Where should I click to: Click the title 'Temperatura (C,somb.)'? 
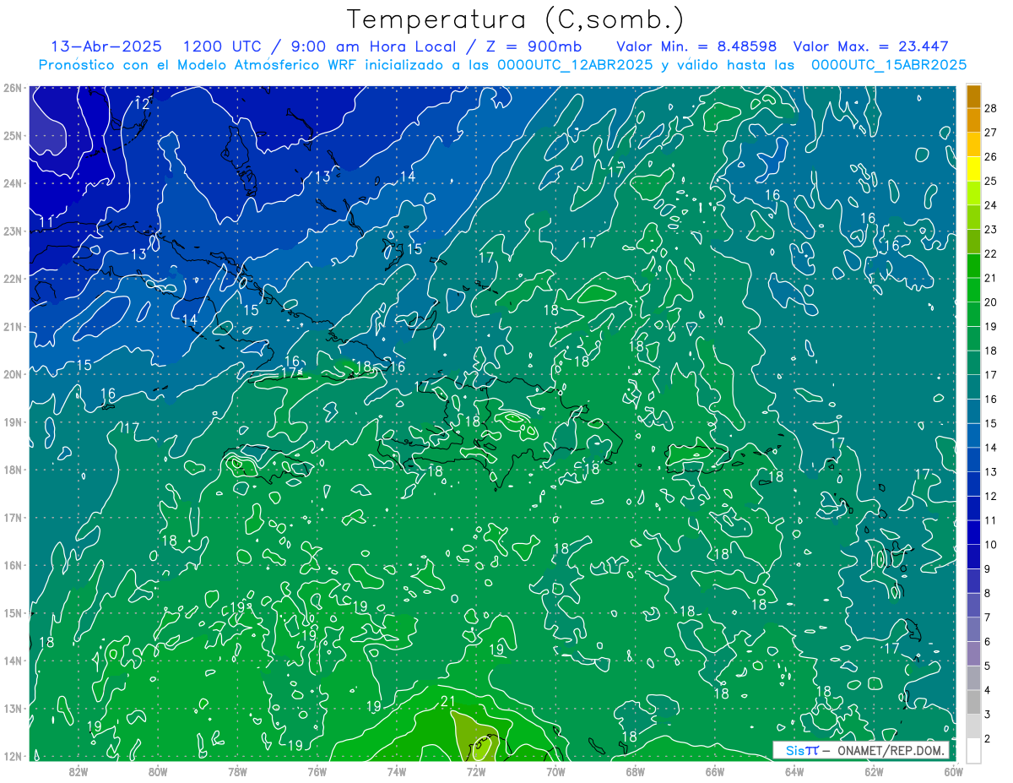click(x=516, y=19)
